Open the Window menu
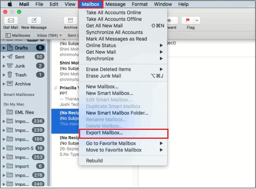 (163, 4)
